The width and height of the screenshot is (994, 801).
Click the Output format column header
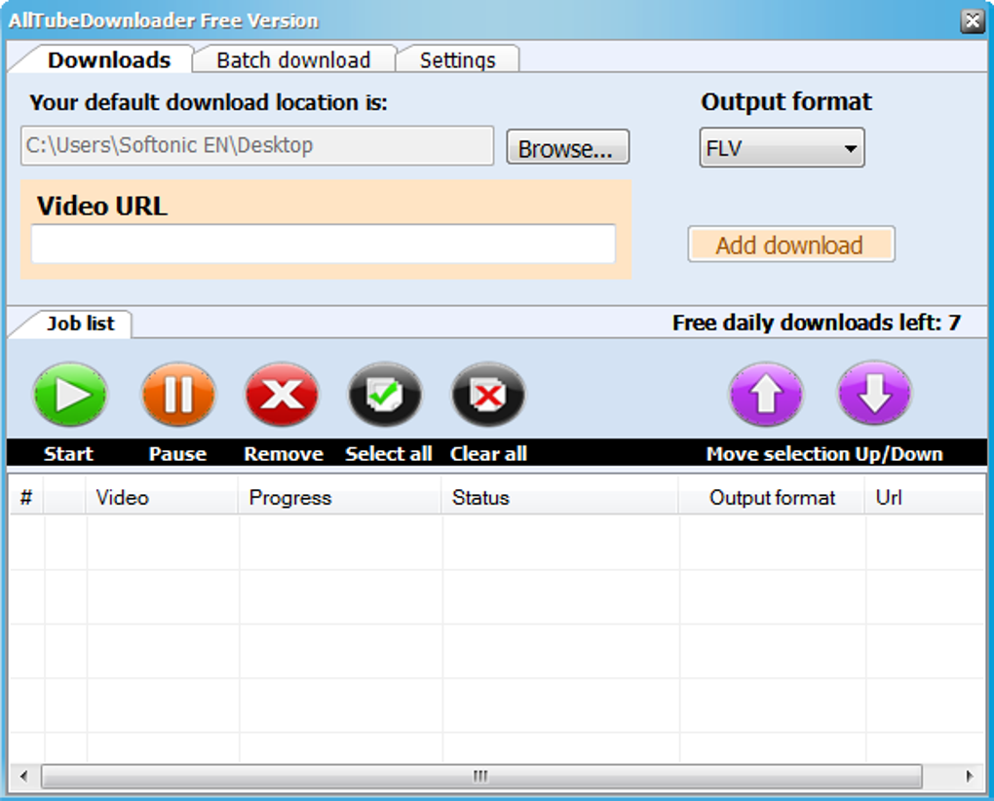tap(772, 497)
